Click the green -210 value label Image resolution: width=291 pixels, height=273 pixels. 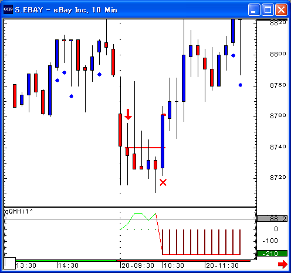pos(272,254)
